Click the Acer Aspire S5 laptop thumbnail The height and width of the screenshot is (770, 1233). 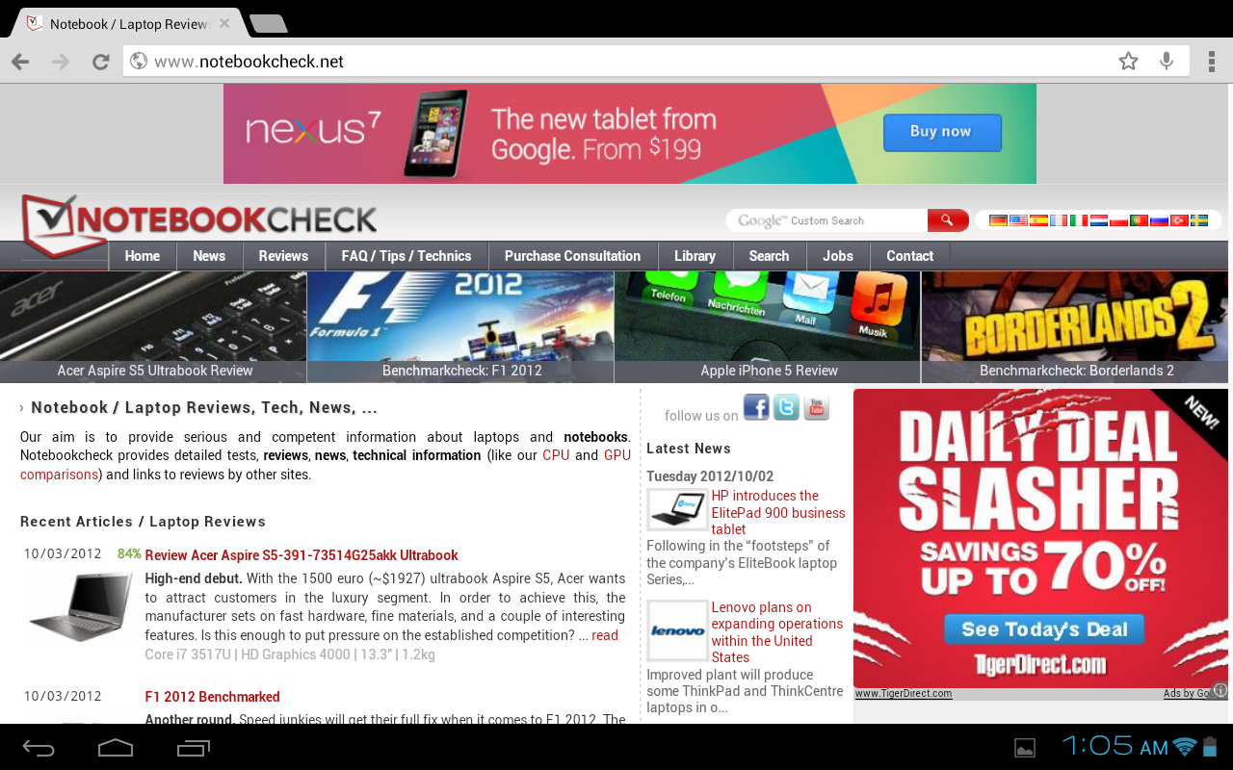pos(79,607)
